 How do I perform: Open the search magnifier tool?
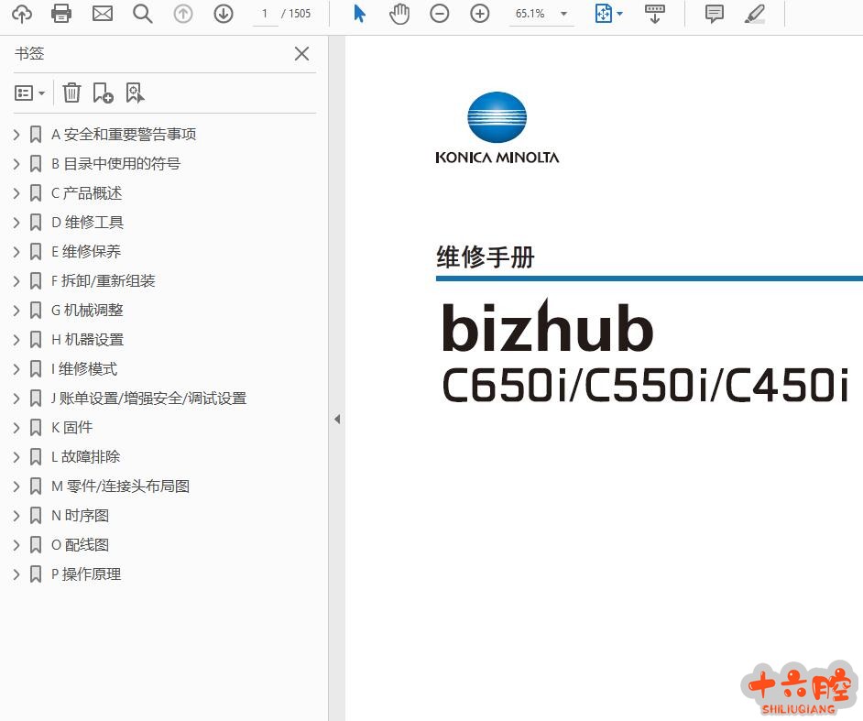tap(142, 14)
